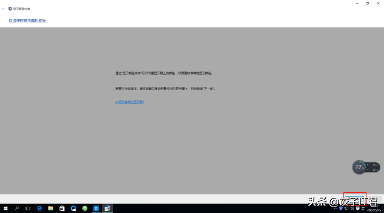Open the Windows Start menu
Viewport: 384px width, 213px height.
[x=5, y=208]
